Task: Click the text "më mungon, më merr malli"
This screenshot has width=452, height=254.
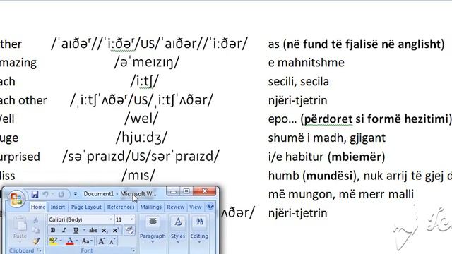Action: (341, 194)
